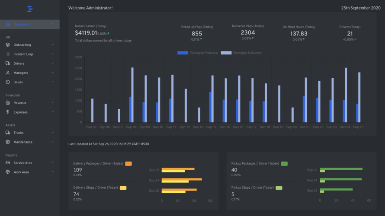The image size is (385, 216).
Task: Click orange Delivery Packages / Driver swatch
Action: [x=128, y=164]
